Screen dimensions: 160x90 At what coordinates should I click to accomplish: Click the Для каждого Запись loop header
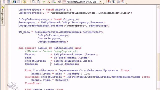[x=50, y=48]
